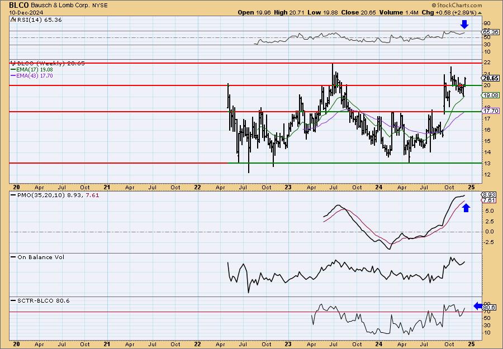Click the Volume 1.4M value
The height and width of the screenshot is (349, 503).
(x=398, y=12)
